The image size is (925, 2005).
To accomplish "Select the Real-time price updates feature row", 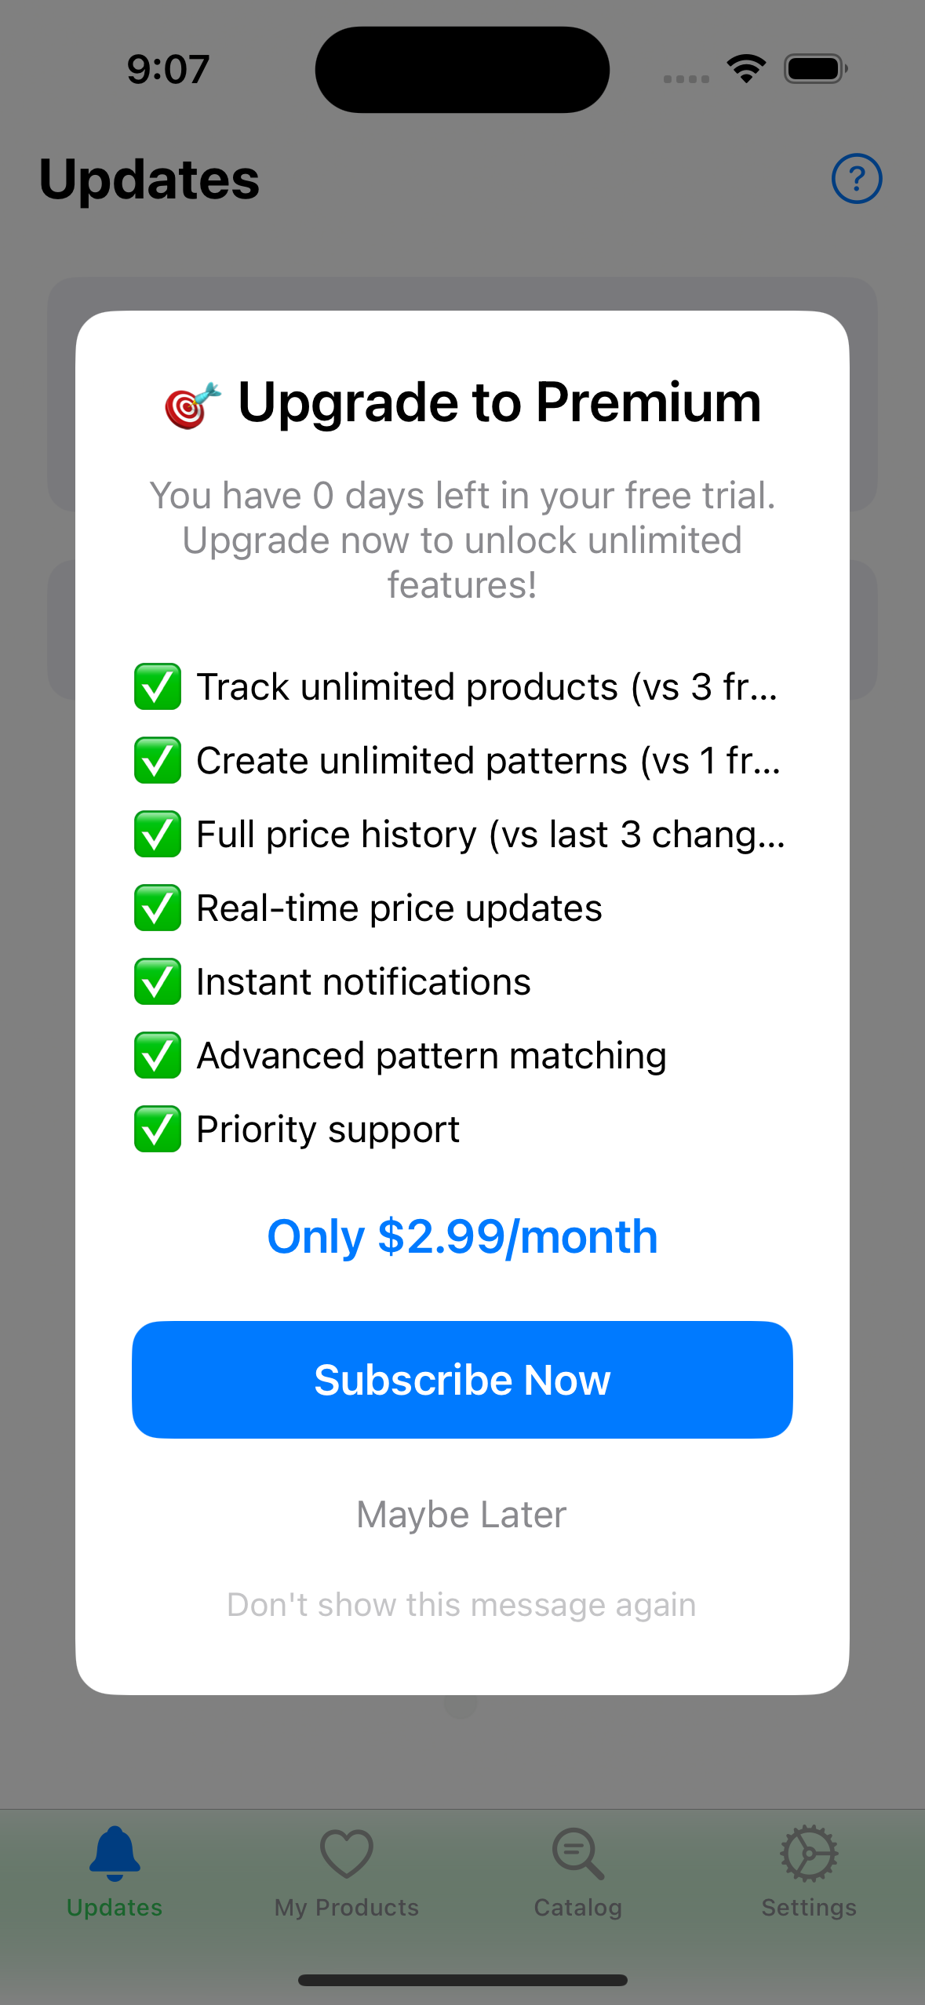I will click(399, 908).
